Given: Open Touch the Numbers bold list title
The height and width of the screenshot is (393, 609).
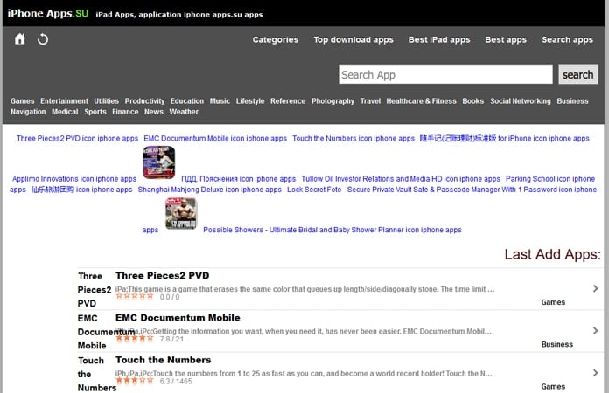Looking at the screenshot, I should (x=163, y=360).
